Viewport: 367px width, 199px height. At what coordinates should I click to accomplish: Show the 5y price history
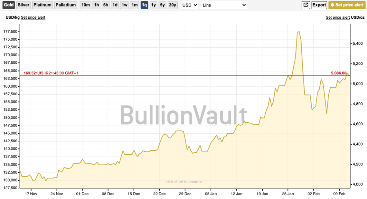(162, 5)
